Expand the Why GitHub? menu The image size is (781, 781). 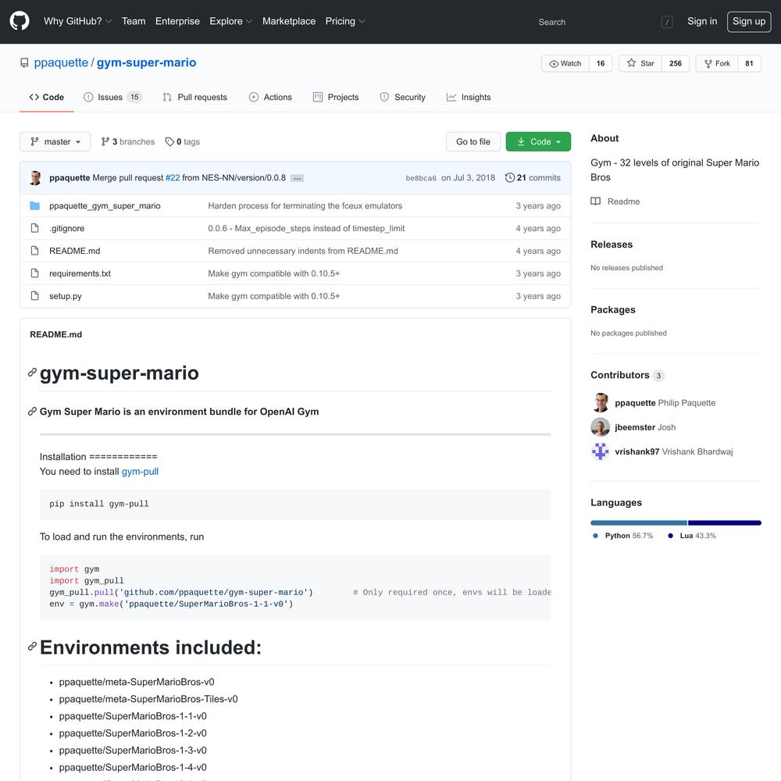(x=77, y=21)
